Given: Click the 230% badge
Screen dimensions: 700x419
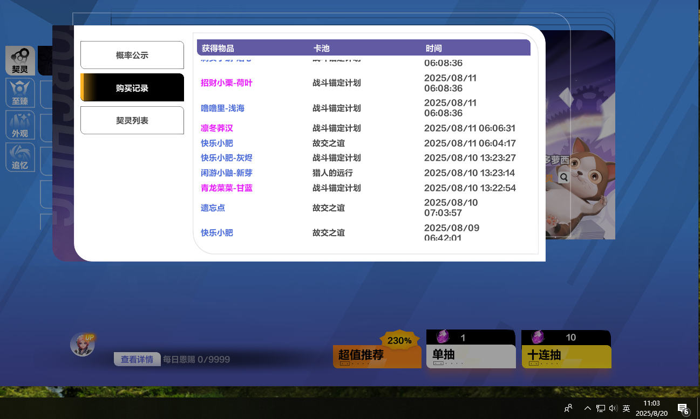Looking at the screenshot, I should [400, 340].
